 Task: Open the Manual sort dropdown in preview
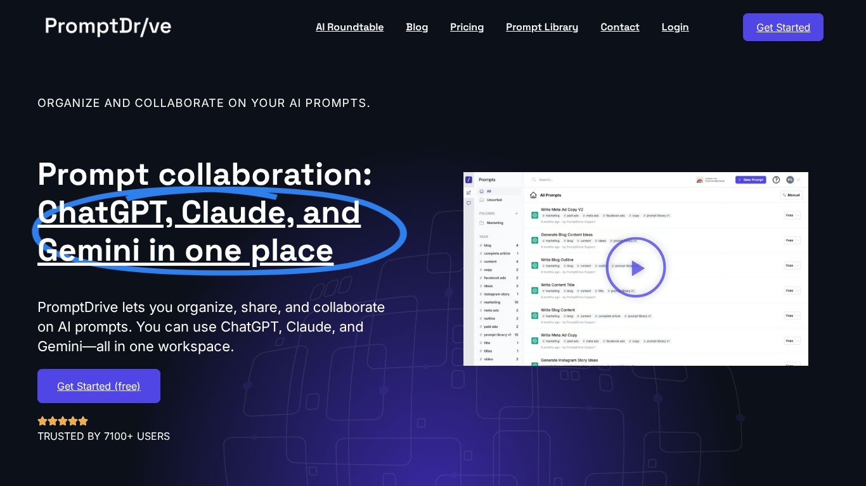click(x=791, y=196)
